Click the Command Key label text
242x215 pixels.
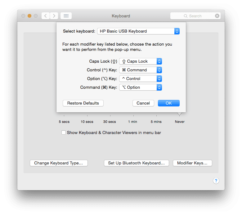click(x=99, y=87)
